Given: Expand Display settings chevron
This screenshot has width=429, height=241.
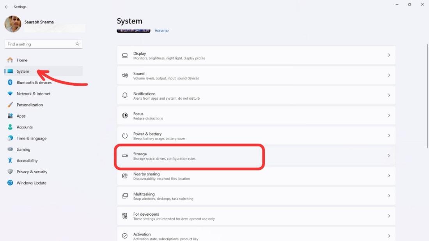Looking at the screenshot, I should click(x=389, y=55).
